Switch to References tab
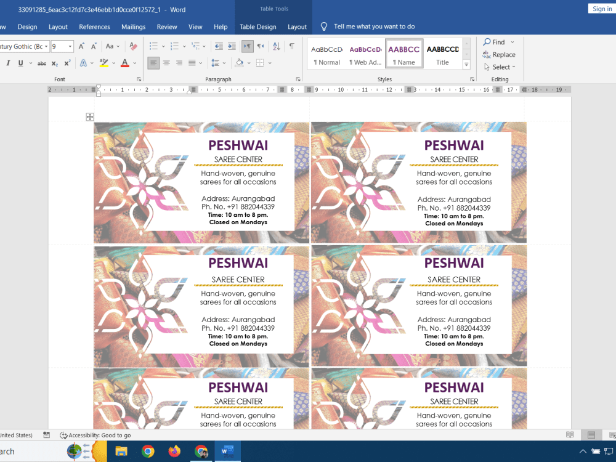 tap(94, 26)
